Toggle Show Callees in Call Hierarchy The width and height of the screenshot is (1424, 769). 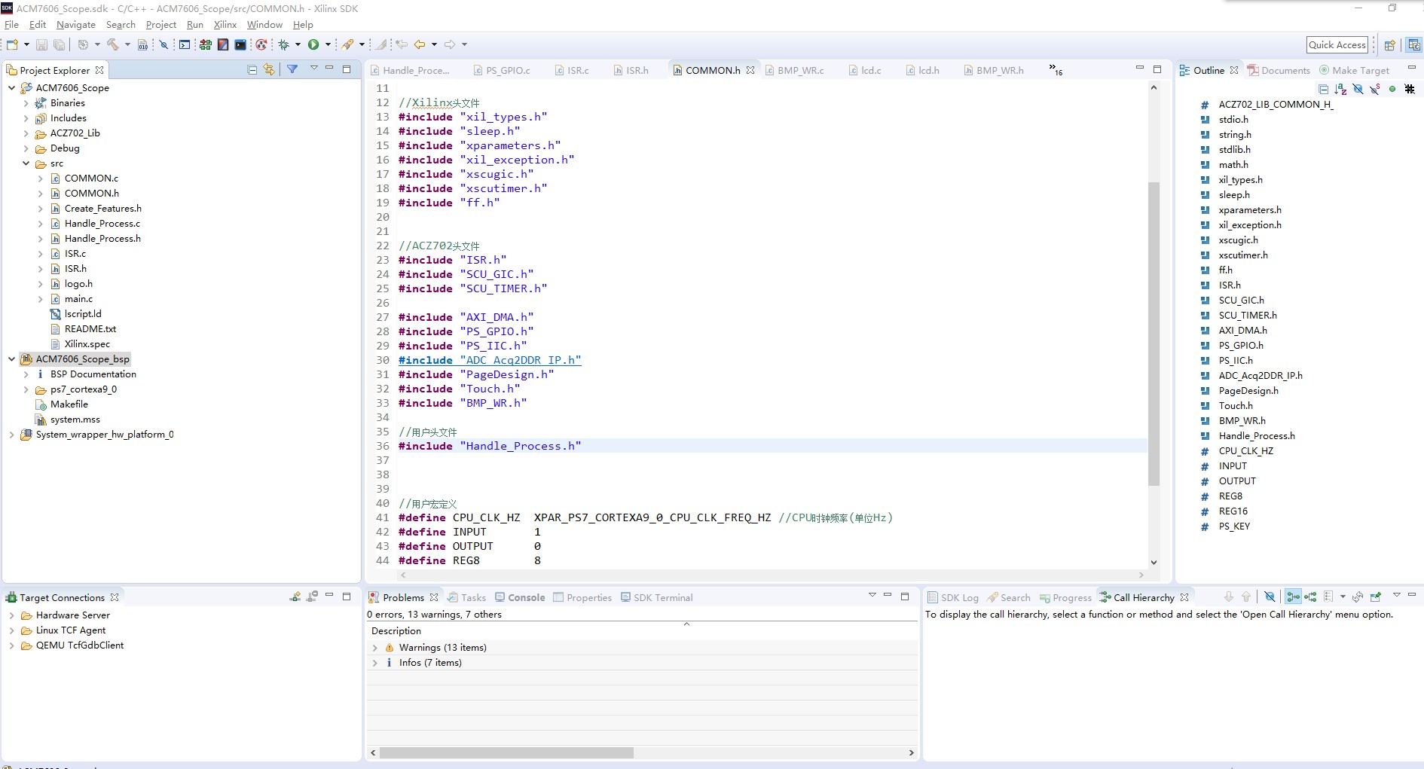pyautogui.click(x=1311, y=597)
